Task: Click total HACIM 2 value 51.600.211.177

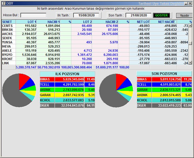Action: tap(107, 67)
